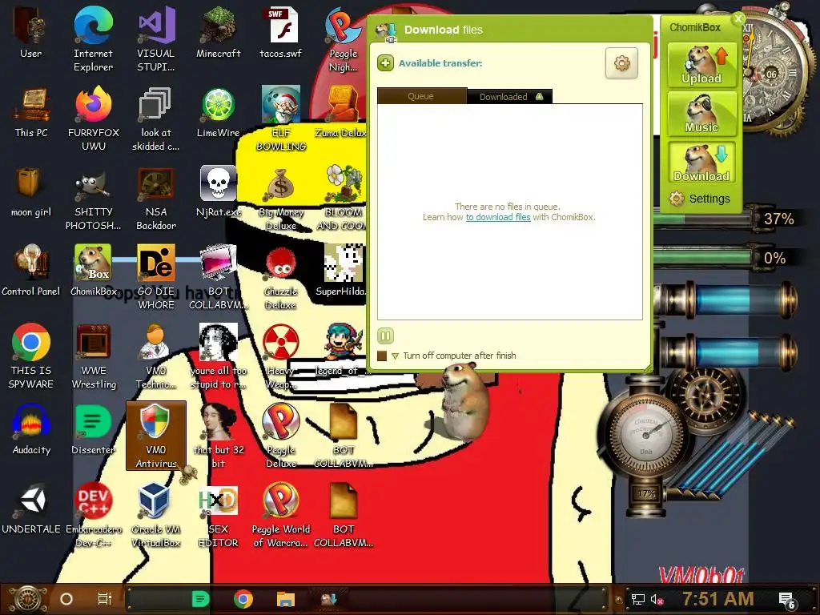Image resolution: width=820 pixels, height=615 pixels.
Task: Open Chrome from the taskbar
Action: click(x=243, y=599)
